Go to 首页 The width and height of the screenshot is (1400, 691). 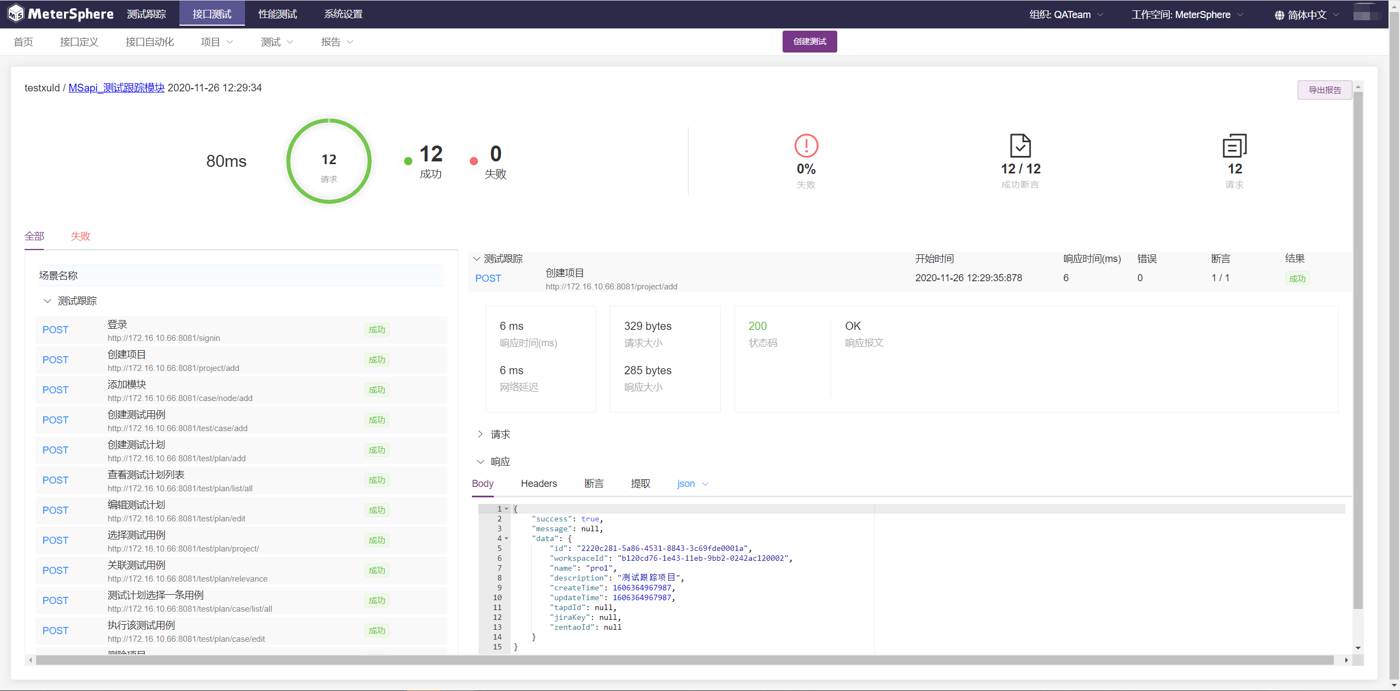click(x=24, y=42)
